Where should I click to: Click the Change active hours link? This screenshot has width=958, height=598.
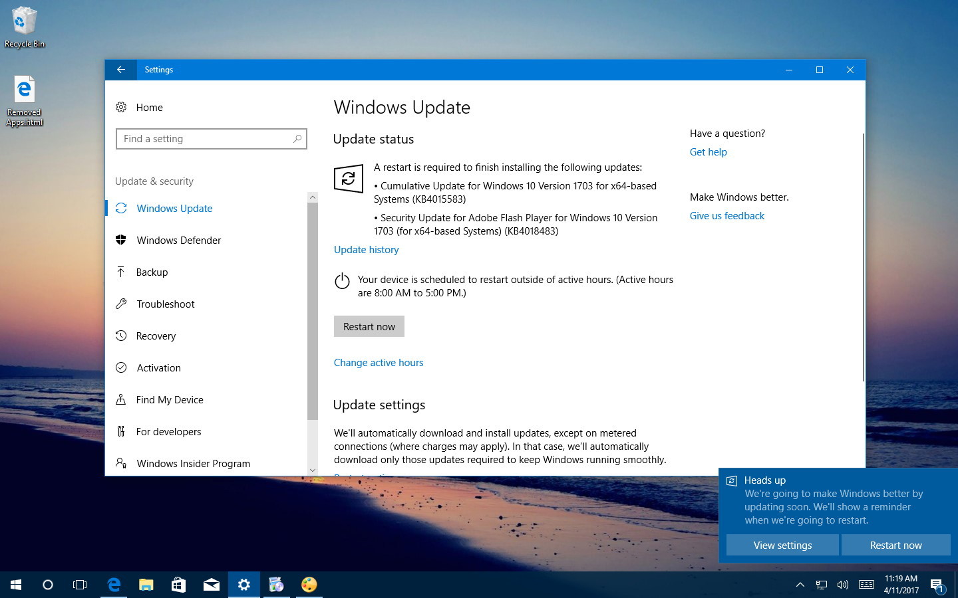tap(379, 363)
